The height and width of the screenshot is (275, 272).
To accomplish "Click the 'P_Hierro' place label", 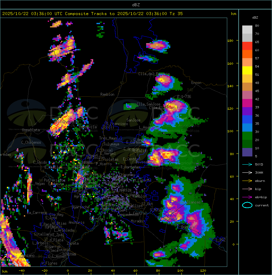I will [x=104, y=164].
